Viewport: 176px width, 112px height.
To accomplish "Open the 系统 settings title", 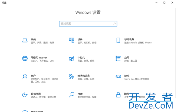I will point(33,39).
